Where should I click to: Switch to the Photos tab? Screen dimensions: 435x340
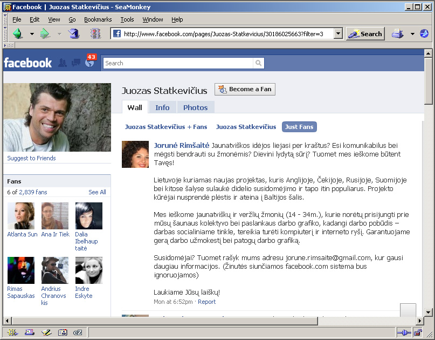click(195, 107)
